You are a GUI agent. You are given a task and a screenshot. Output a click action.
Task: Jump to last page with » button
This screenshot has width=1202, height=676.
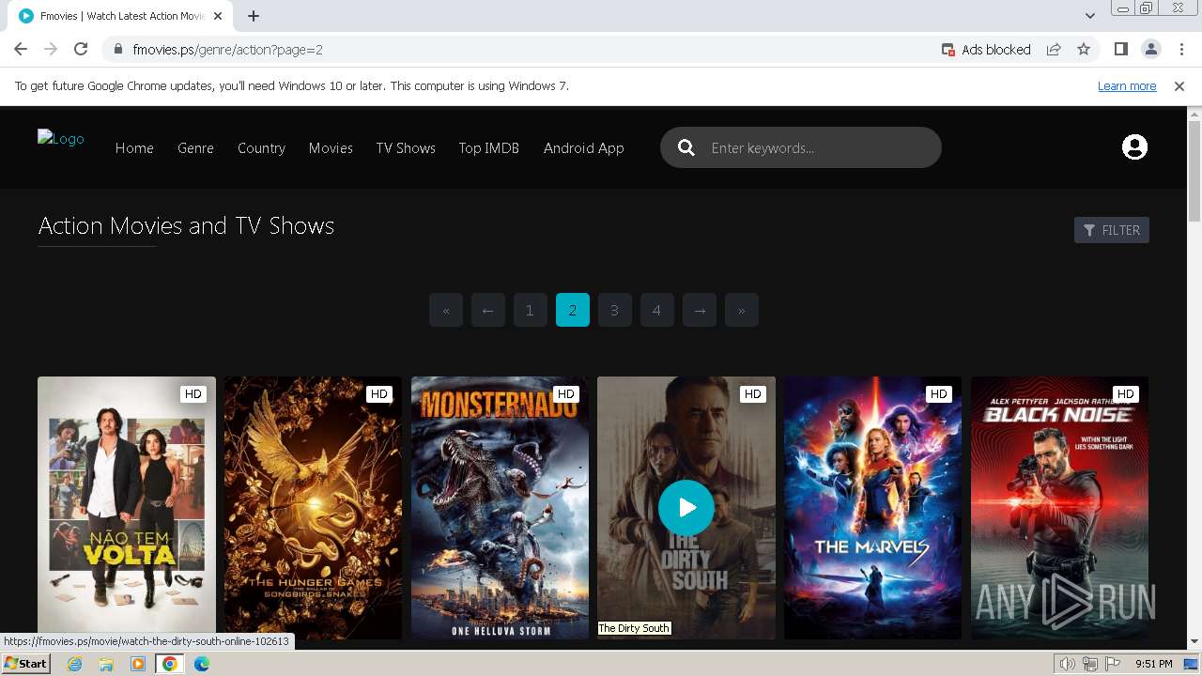(742, 310)
